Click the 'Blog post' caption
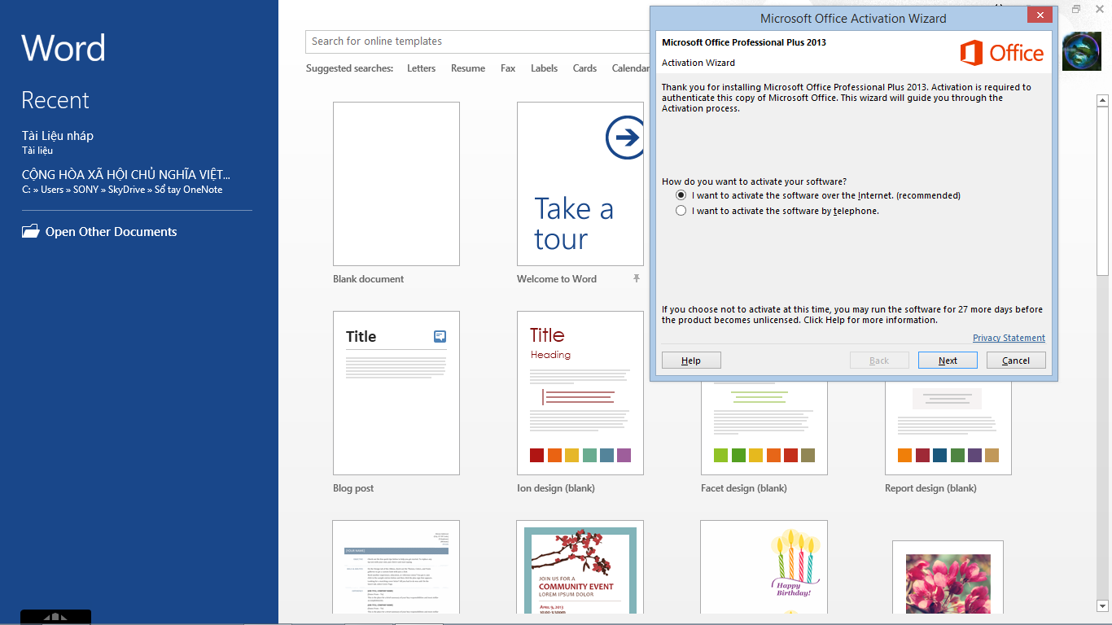The width and height of the screenshot is (1112, 625). 353,488
